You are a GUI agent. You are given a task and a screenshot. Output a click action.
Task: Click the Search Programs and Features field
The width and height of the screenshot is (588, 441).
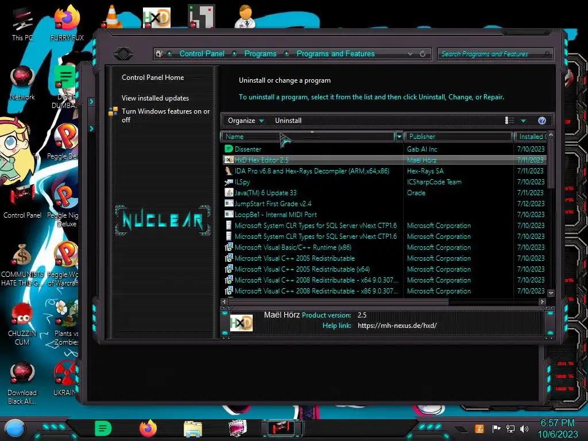pyautogui.click(x=494, y=53)
